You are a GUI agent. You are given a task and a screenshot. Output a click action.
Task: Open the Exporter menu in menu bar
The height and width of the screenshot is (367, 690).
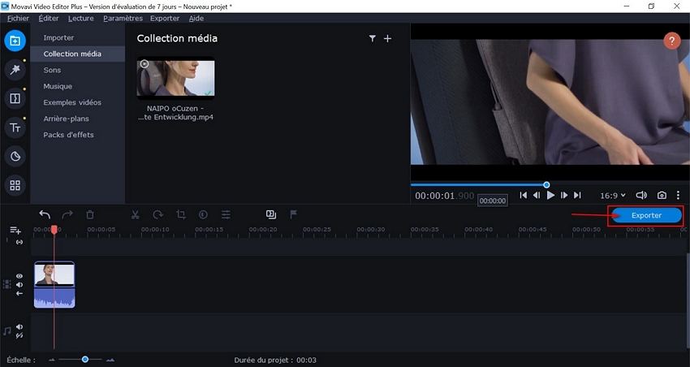(x=165, y=19)
